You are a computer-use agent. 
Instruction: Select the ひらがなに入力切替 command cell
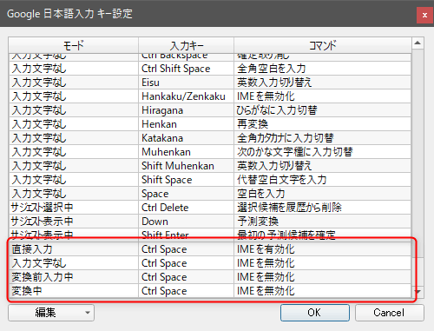point(322,110)
